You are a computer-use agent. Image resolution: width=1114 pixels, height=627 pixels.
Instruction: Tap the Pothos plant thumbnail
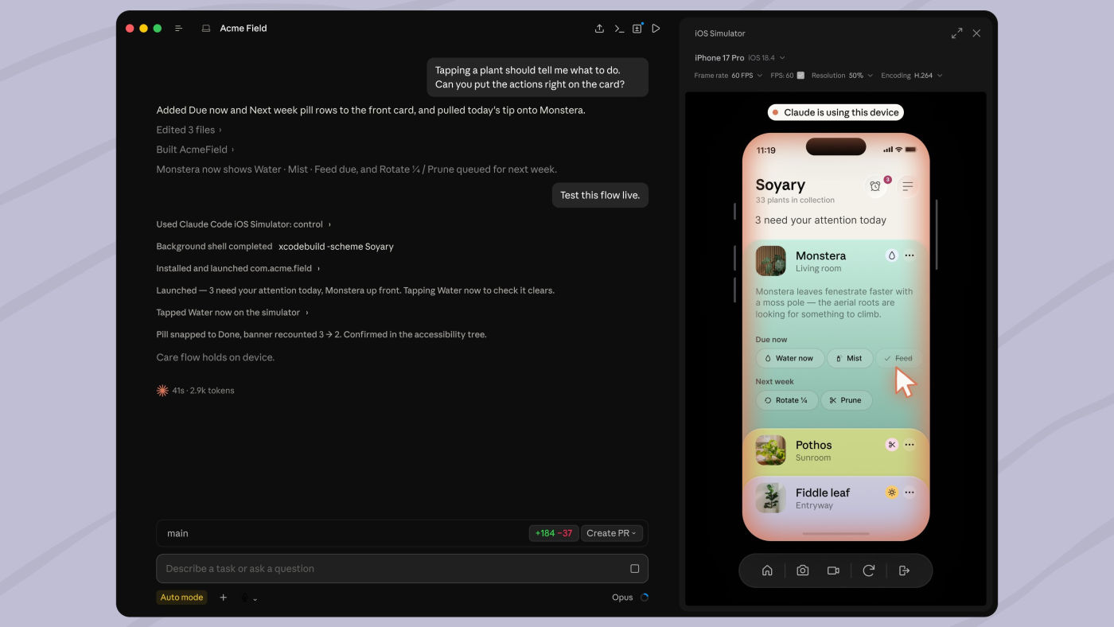pyautogui.click(x=771, y=450)
